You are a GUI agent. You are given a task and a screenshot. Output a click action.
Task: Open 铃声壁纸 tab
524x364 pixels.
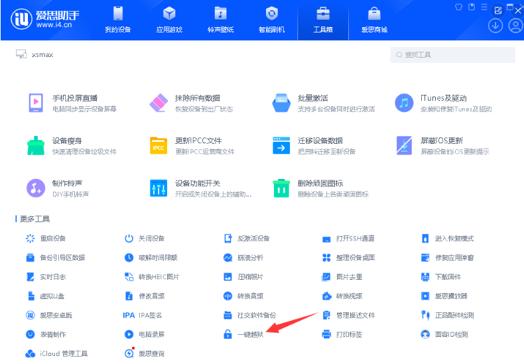pyautogui.click(x=220, y=20)
